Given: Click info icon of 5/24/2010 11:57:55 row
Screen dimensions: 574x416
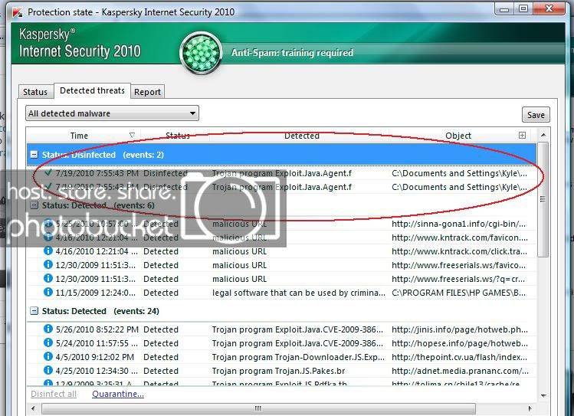Looking at the screenshot, I should (x=48, y=342).
